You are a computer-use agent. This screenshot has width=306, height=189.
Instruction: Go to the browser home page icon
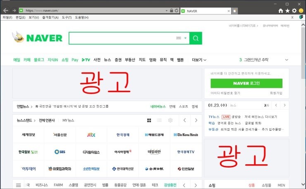[281, 11]
